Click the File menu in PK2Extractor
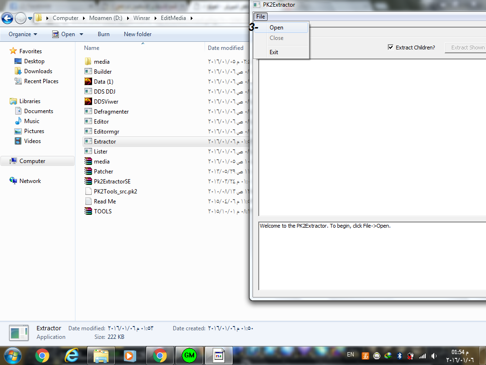 pyautogui.click(x=261, y=17)
